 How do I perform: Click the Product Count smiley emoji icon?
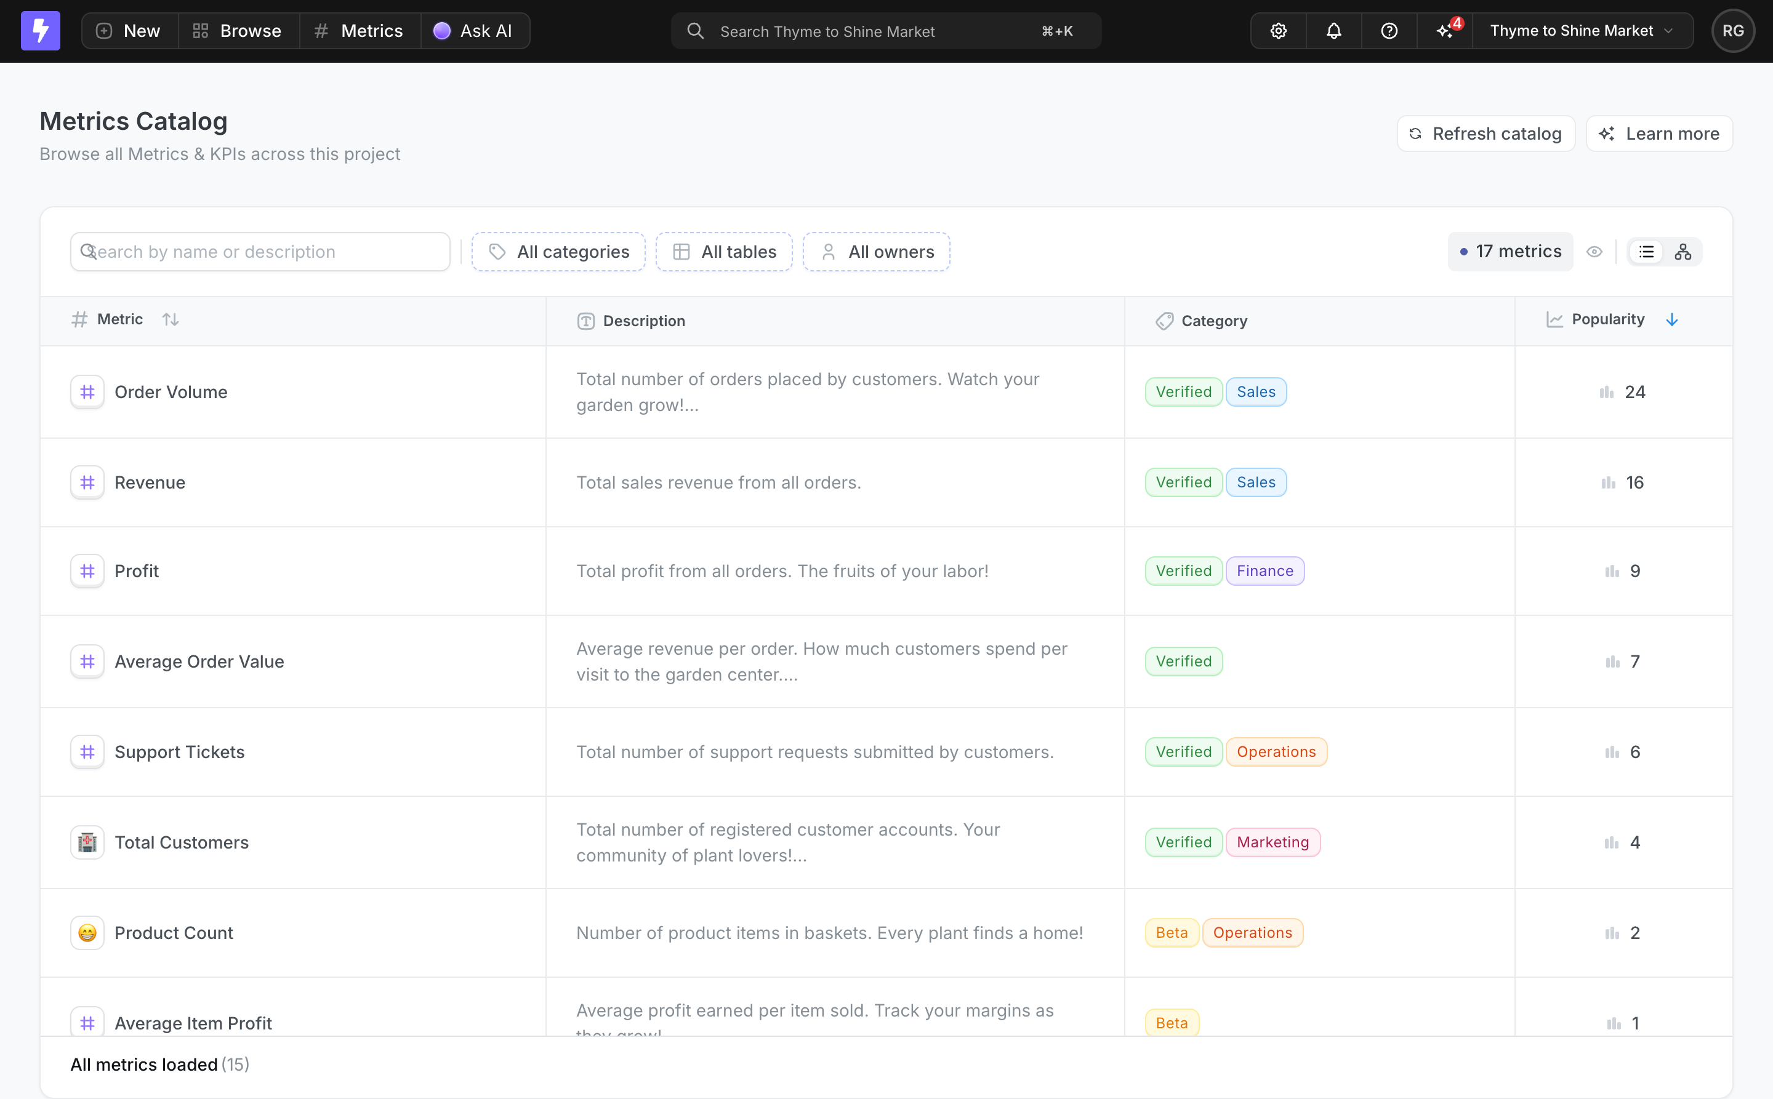[87, 933]
